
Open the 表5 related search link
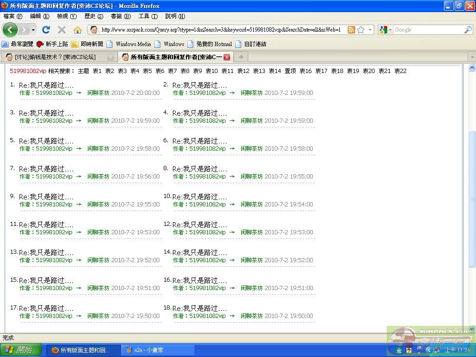pos(147,71)
